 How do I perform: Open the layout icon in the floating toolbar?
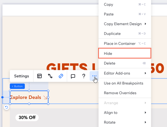(39, 76)
